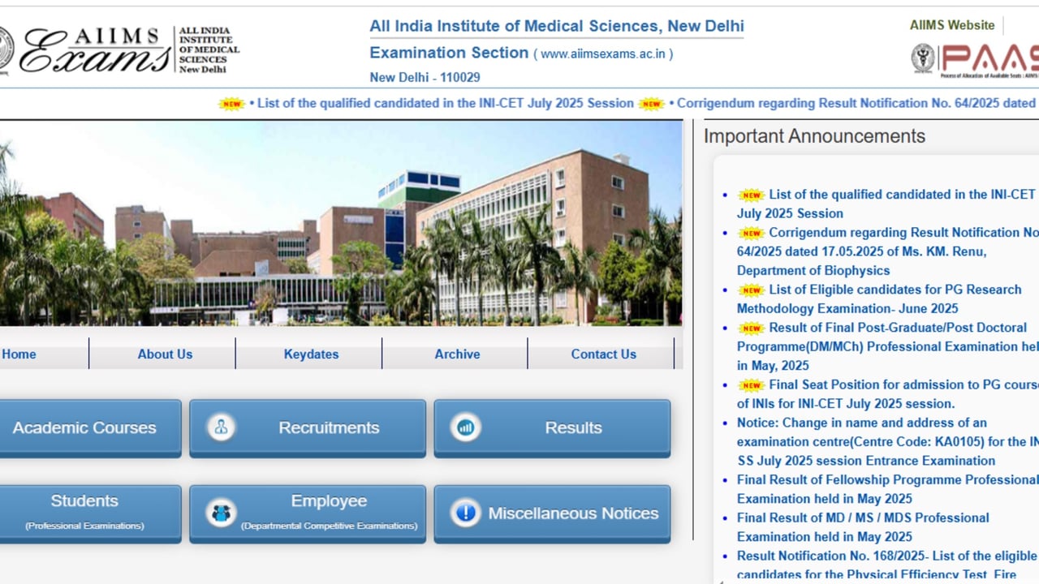Open Corrigendum regarding Ms. KM. Renu announcement

click(887, 251)
